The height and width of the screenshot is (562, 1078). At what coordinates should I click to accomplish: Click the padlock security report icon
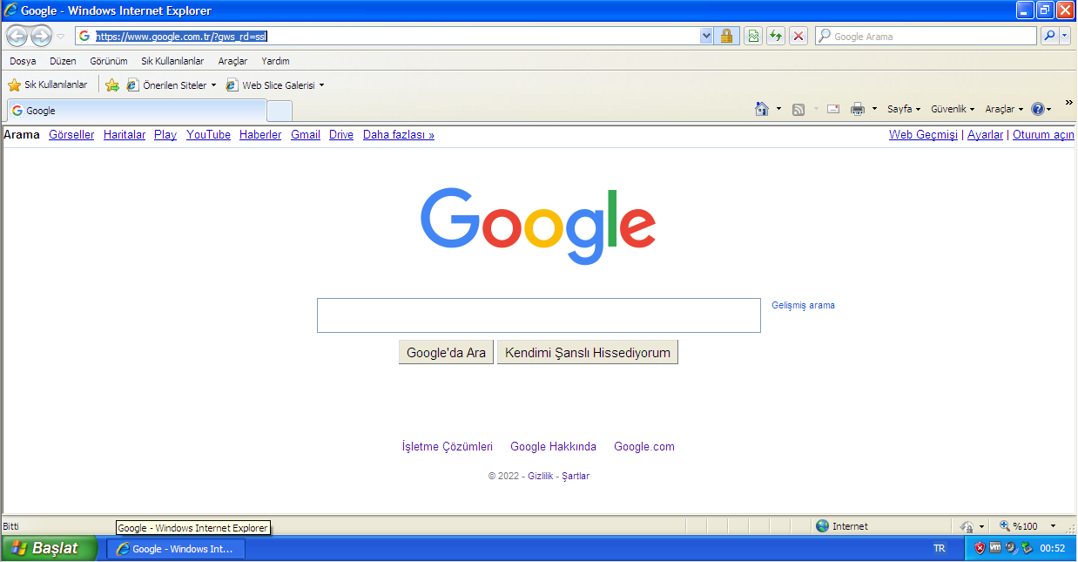click(x=726, y=36)
